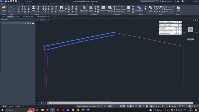The width and height of the screenshot is (199, 112).
Task: Toggle the grid display in status bar
Action: click(98, 106)
